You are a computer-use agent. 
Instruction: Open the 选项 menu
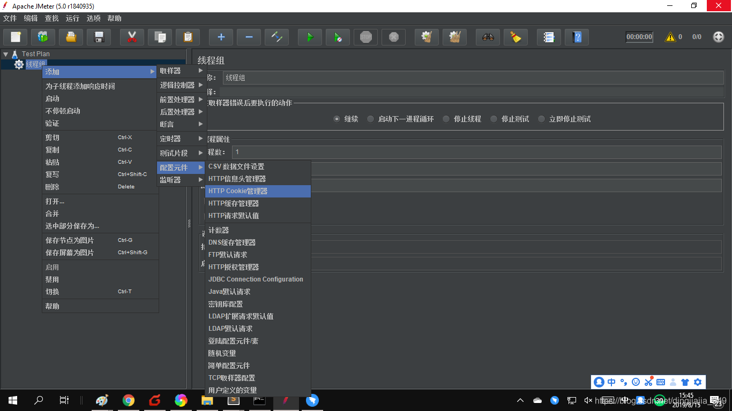(93, 18)
